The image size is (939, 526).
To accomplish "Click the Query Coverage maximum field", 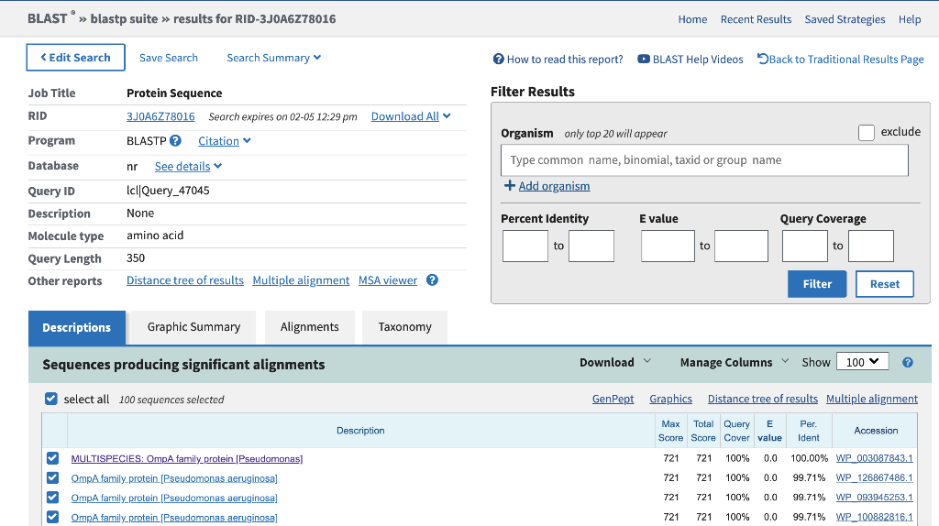I will 871,246.
